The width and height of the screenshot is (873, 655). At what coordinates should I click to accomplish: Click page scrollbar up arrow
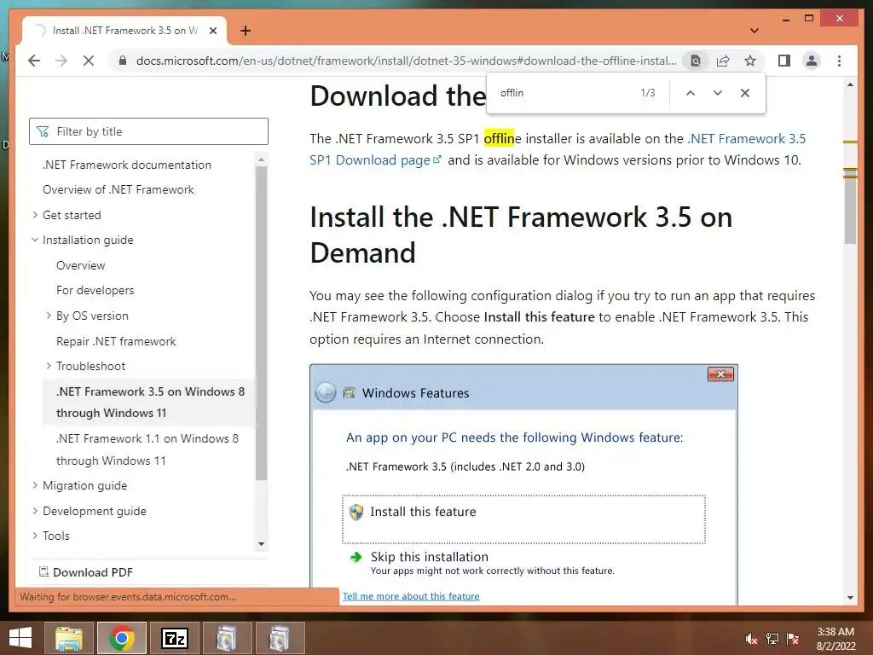point(850,84)
